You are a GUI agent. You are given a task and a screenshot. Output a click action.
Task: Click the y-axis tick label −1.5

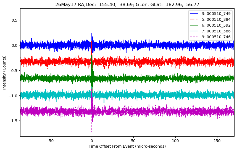(x=14, y=121)
